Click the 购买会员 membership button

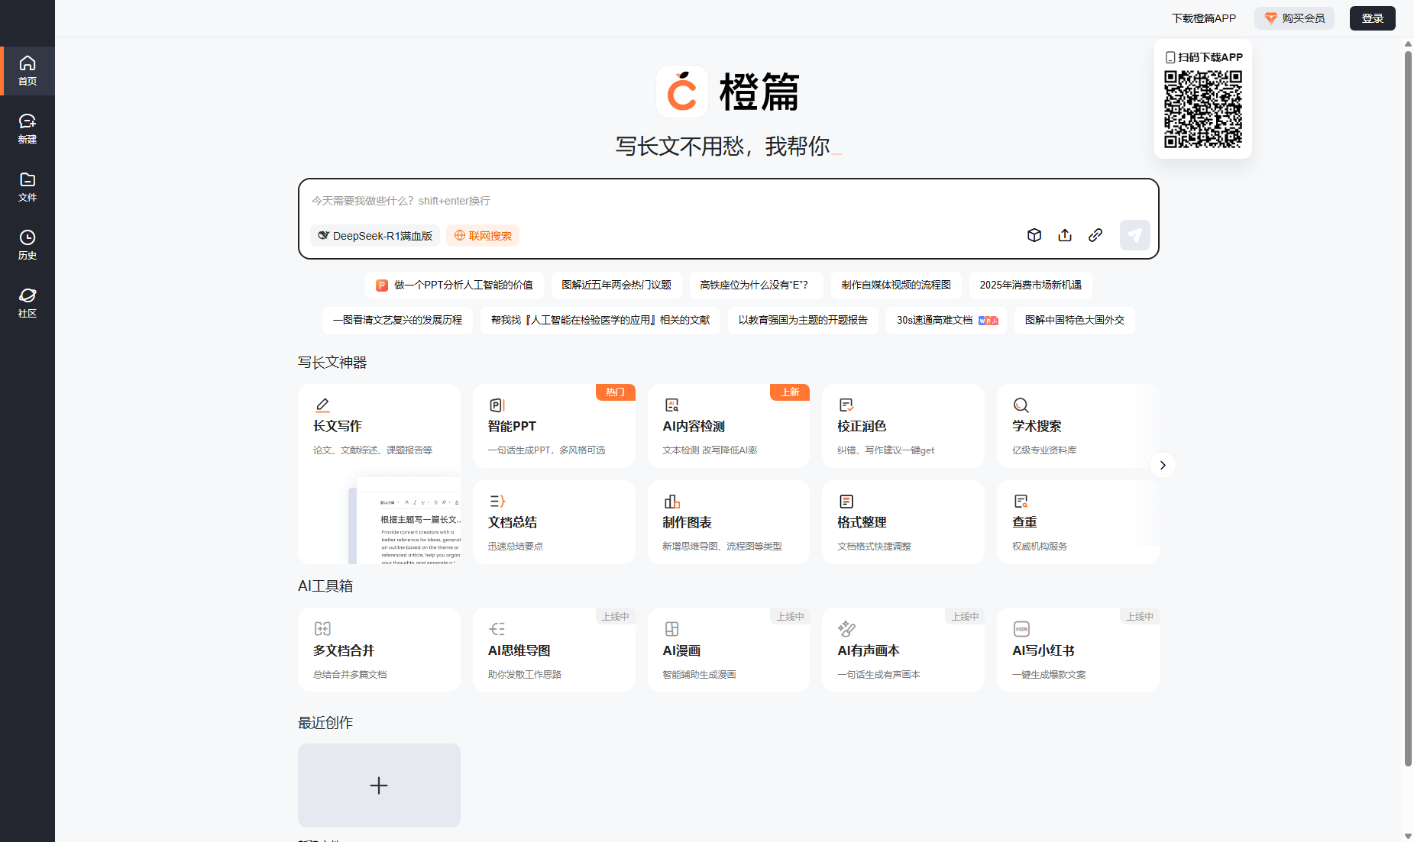(1293, 18)
